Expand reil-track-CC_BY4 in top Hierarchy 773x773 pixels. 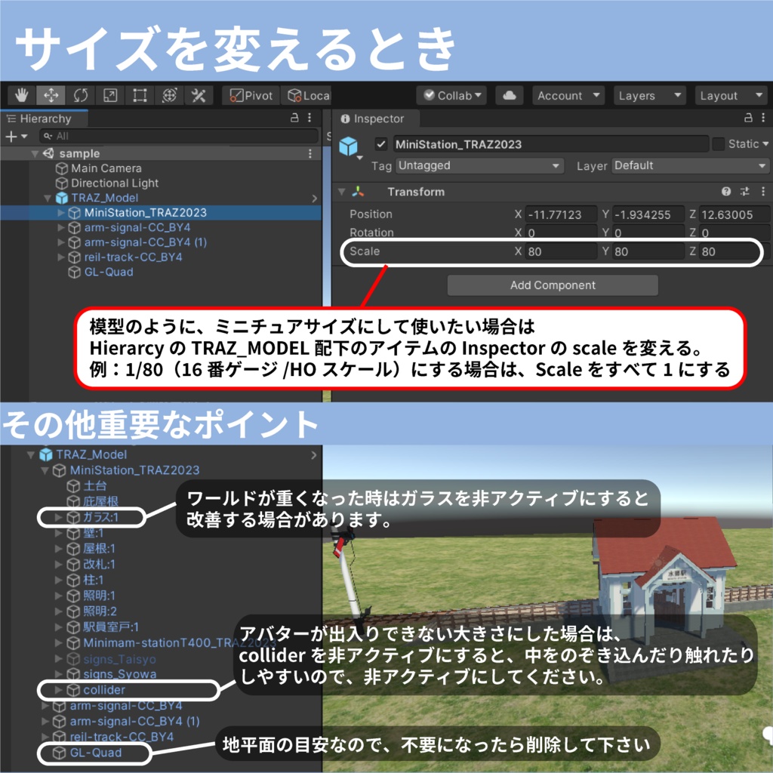tap(61, 257)
